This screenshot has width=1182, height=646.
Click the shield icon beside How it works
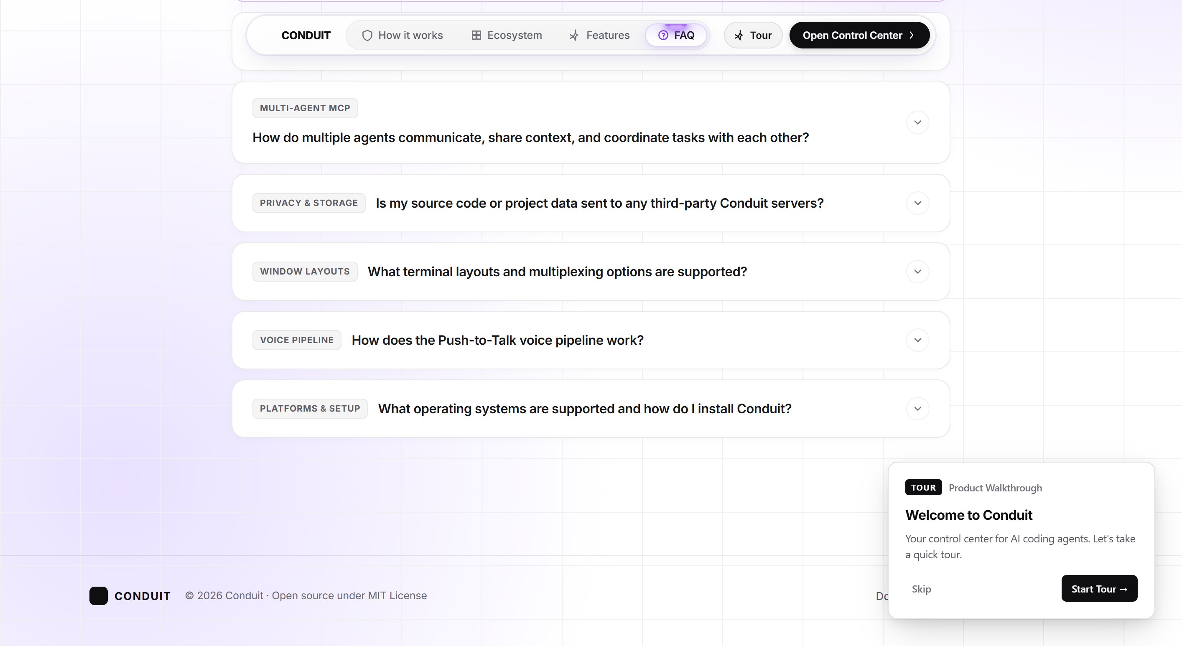click(367, 36)
